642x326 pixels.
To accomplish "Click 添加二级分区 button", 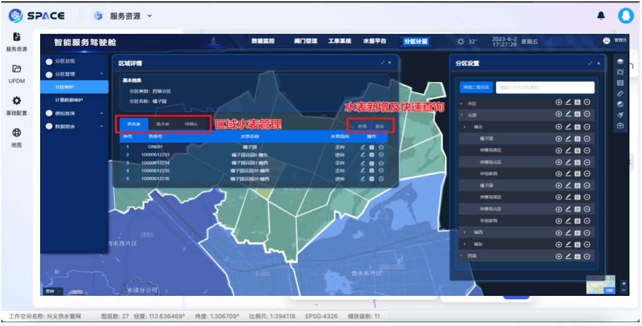I will 476,87.
